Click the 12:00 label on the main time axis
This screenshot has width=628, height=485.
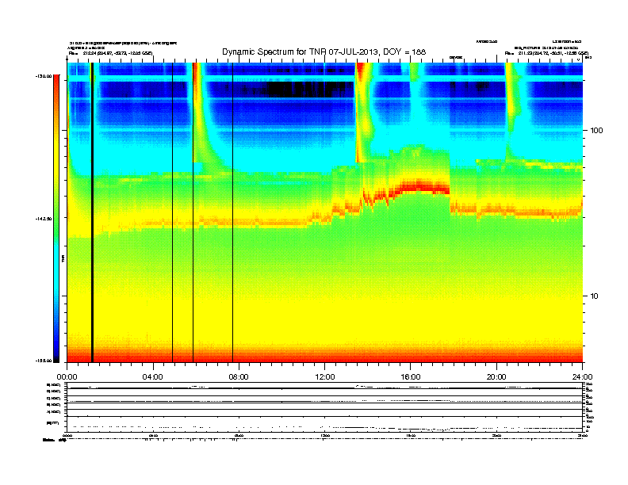[x=325, y=377]
